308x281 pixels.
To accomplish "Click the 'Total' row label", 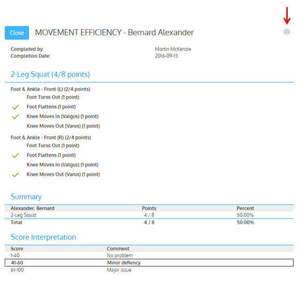I will (17, 223).
